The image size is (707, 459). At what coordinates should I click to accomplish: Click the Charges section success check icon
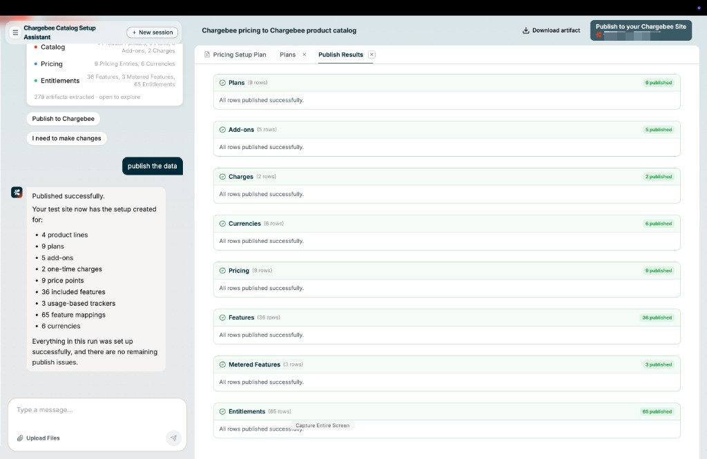point(222,177)
